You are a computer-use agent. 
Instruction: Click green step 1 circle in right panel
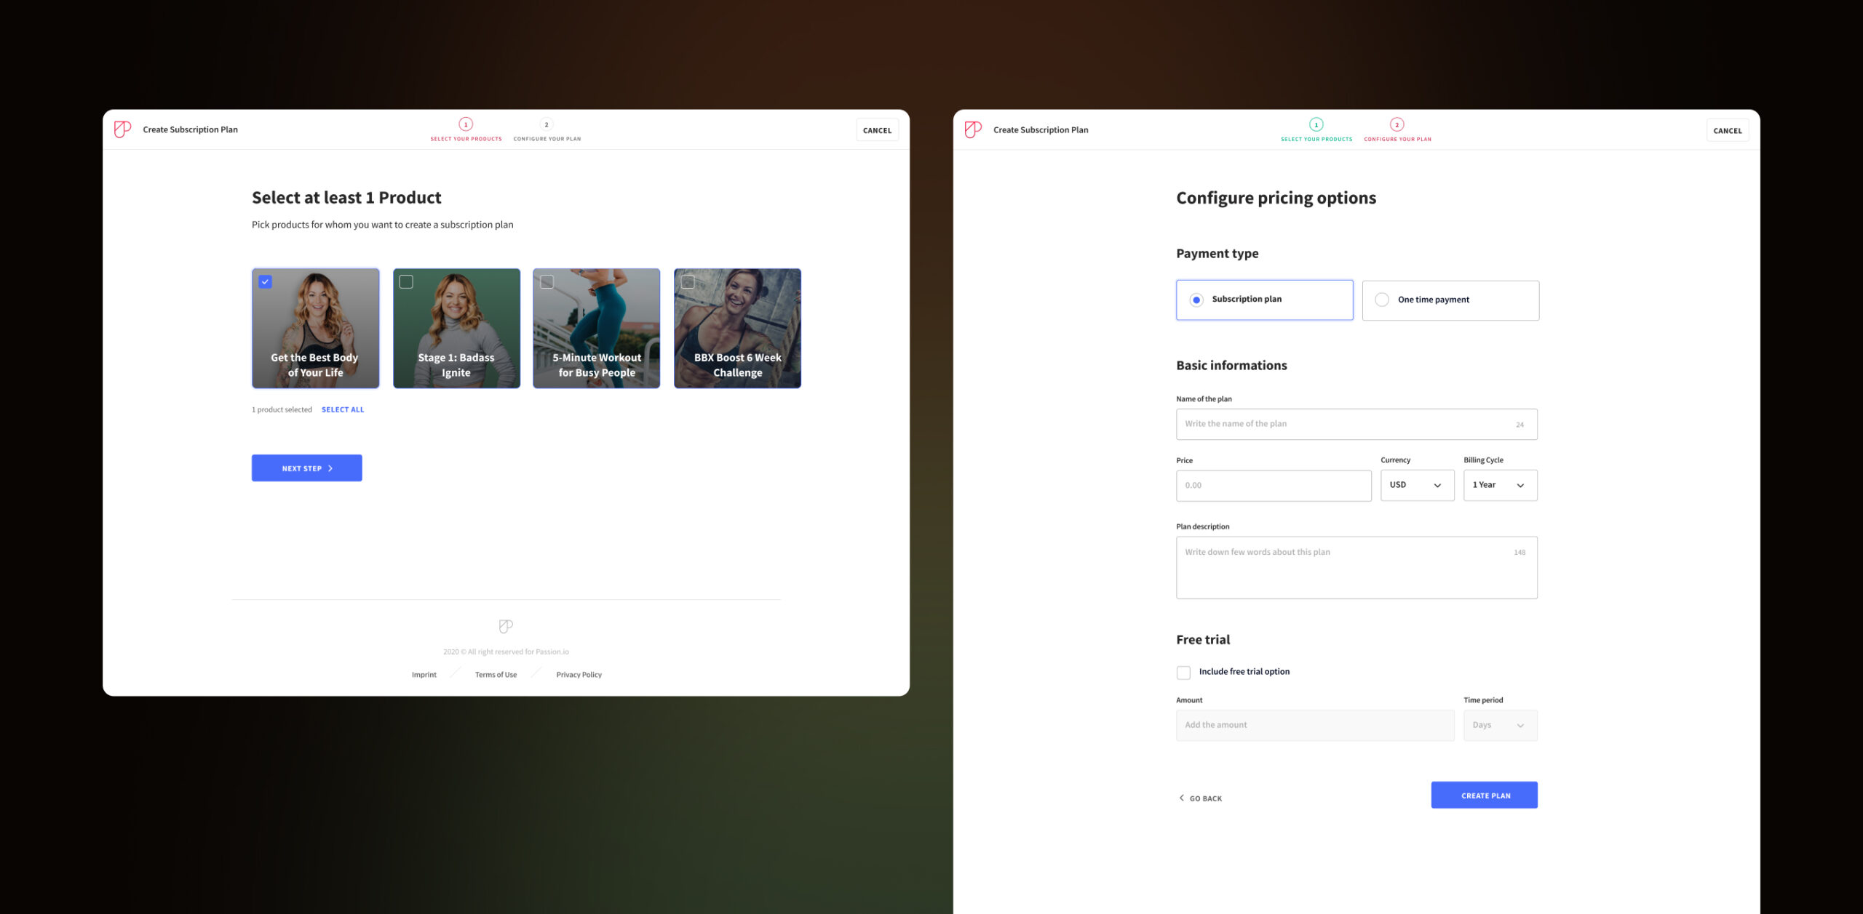click(x=1316, y=124)
